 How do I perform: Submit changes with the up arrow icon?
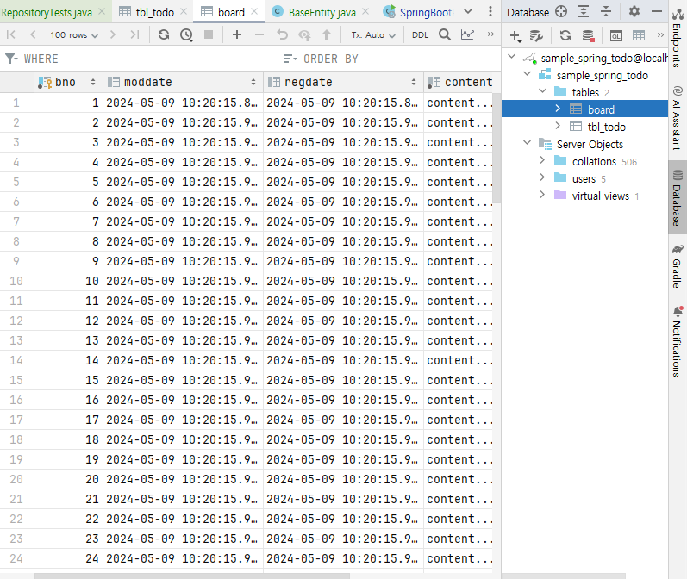pos(327,34)
